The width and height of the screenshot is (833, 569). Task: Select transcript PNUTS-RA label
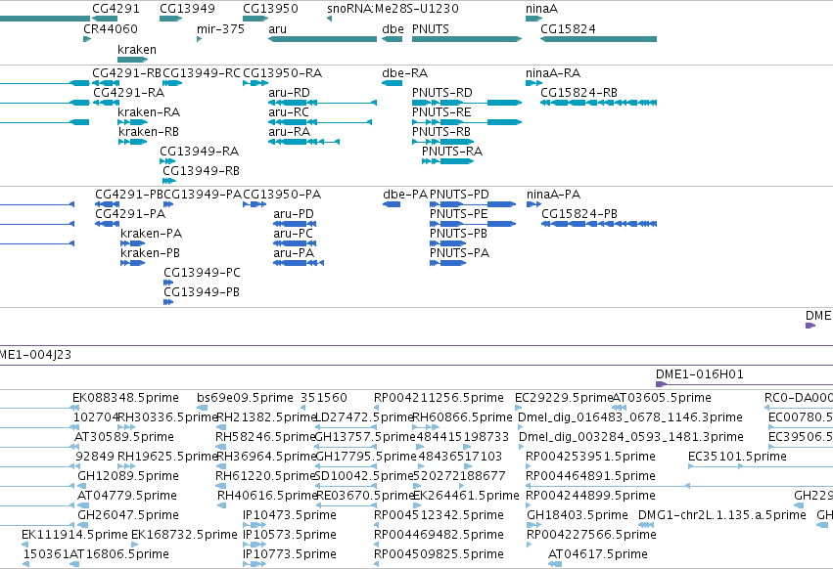[452, 152]
